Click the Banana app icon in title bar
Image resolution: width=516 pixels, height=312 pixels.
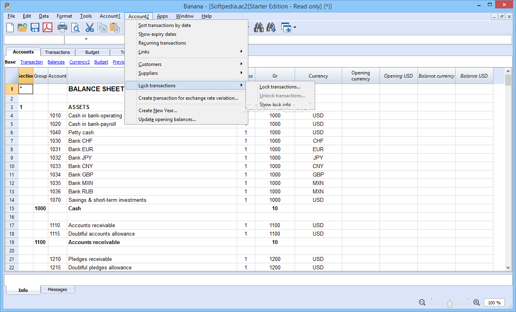[7, 6]
